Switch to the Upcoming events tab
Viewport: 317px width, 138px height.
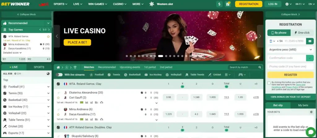point(130,67)
